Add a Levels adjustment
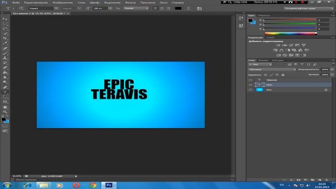Image resolution: width=336 pixels, height=189 pixels. (x=285, y=45)
